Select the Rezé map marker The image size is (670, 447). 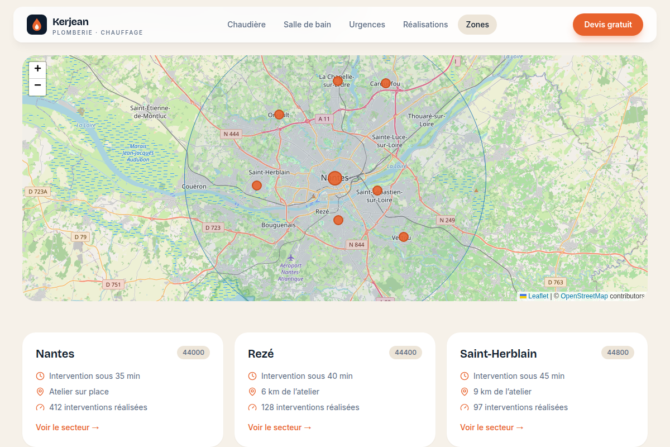click(x=338, y=220)
